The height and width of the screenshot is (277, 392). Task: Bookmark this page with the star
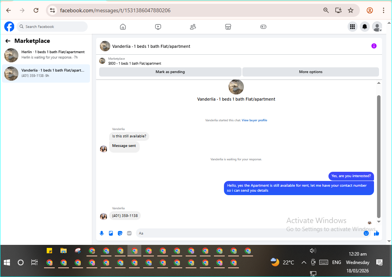(351, 10)
